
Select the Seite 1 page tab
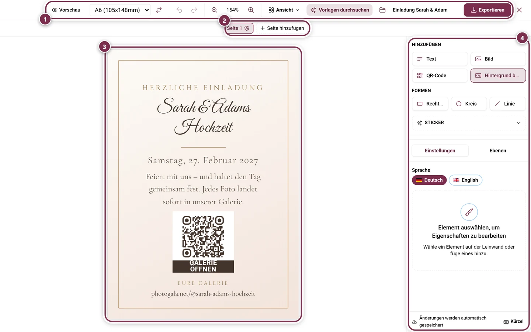[x=235, y=28]
